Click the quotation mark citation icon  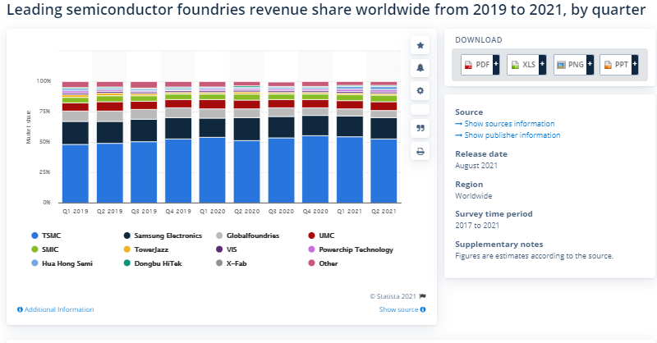click(x=420, y=128)
